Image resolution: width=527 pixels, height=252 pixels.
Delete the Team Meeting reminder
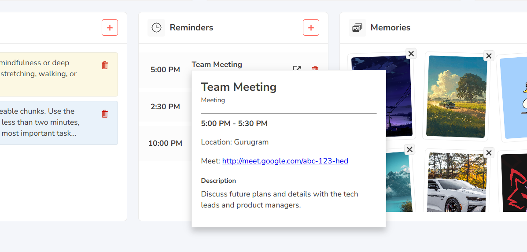(x=315, y=68)
